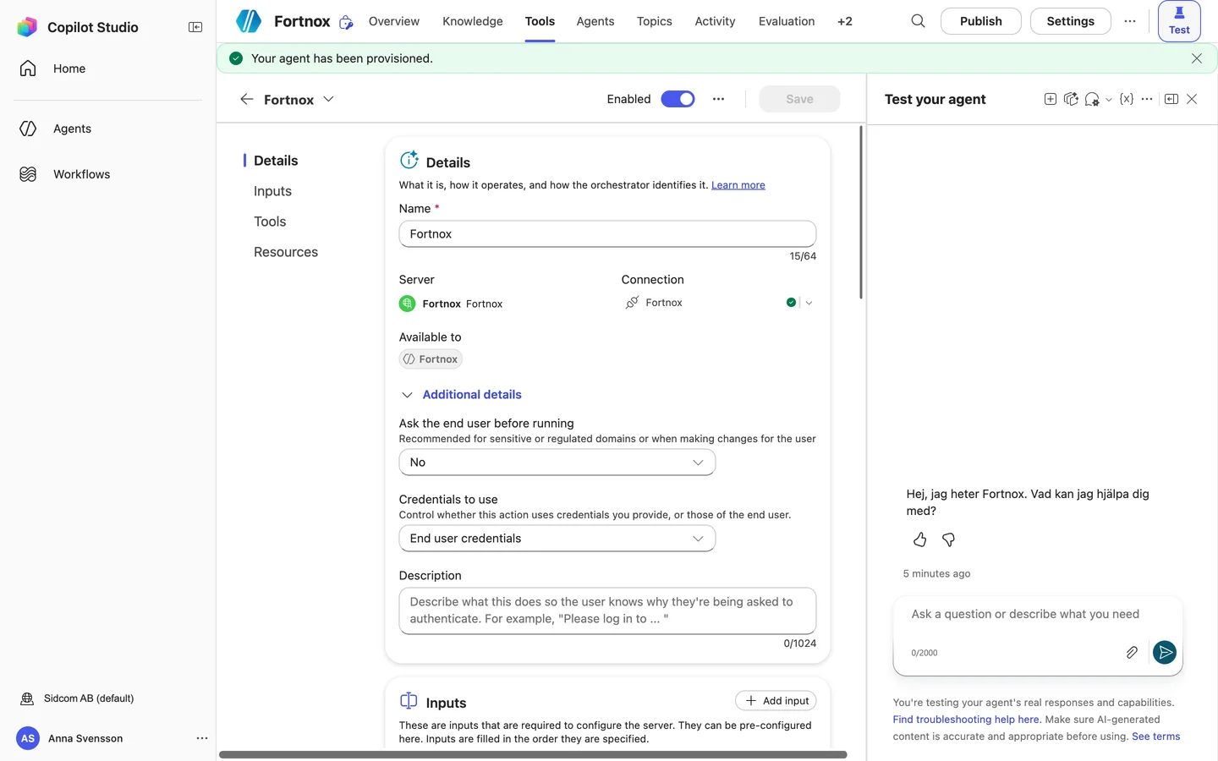Open the Credentials to use dropdown
This screenshot has height=761, width=1218.
pyautogui.click(x=557, y=539)
